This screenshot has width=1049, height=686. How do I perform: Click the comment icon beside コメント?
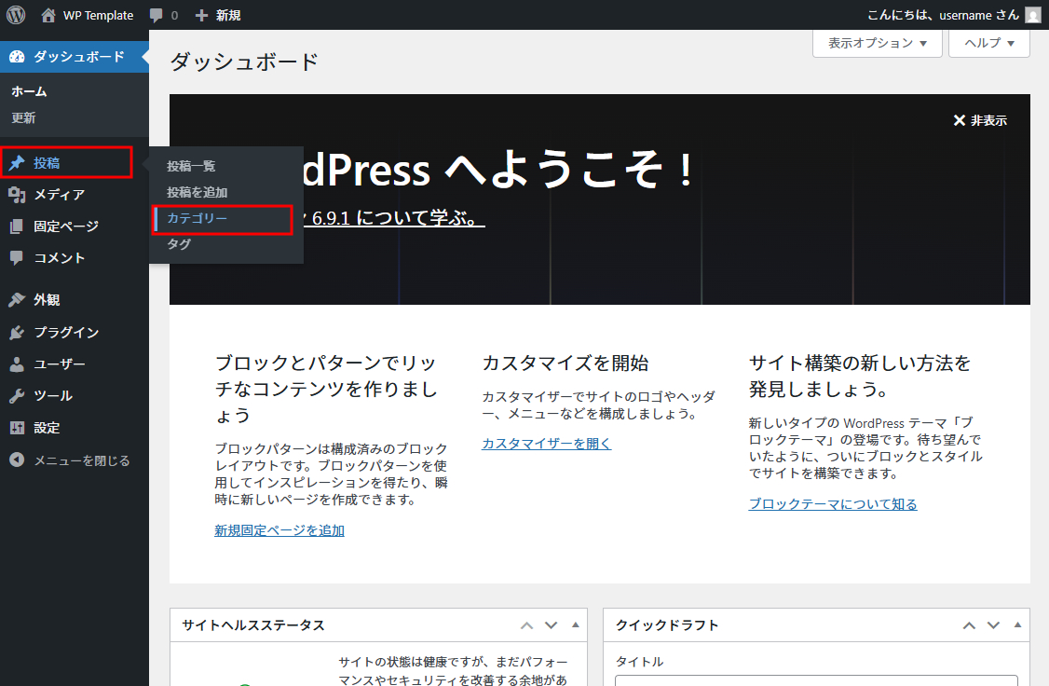pos(17,257)
